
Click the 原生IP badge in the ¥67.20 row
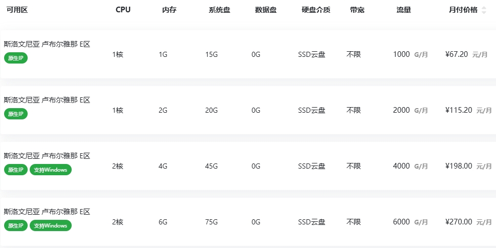[x=16, y=58]
